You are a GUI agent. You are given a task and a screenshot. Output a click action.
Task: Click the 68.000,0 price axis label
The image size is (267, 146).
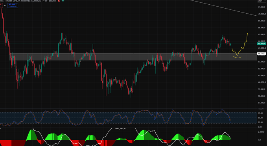(x=262, y=28)
